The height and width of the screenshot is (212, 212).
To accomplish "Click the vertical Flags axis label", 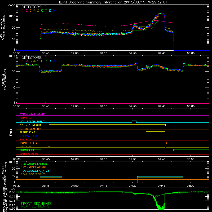I will 11,132.
